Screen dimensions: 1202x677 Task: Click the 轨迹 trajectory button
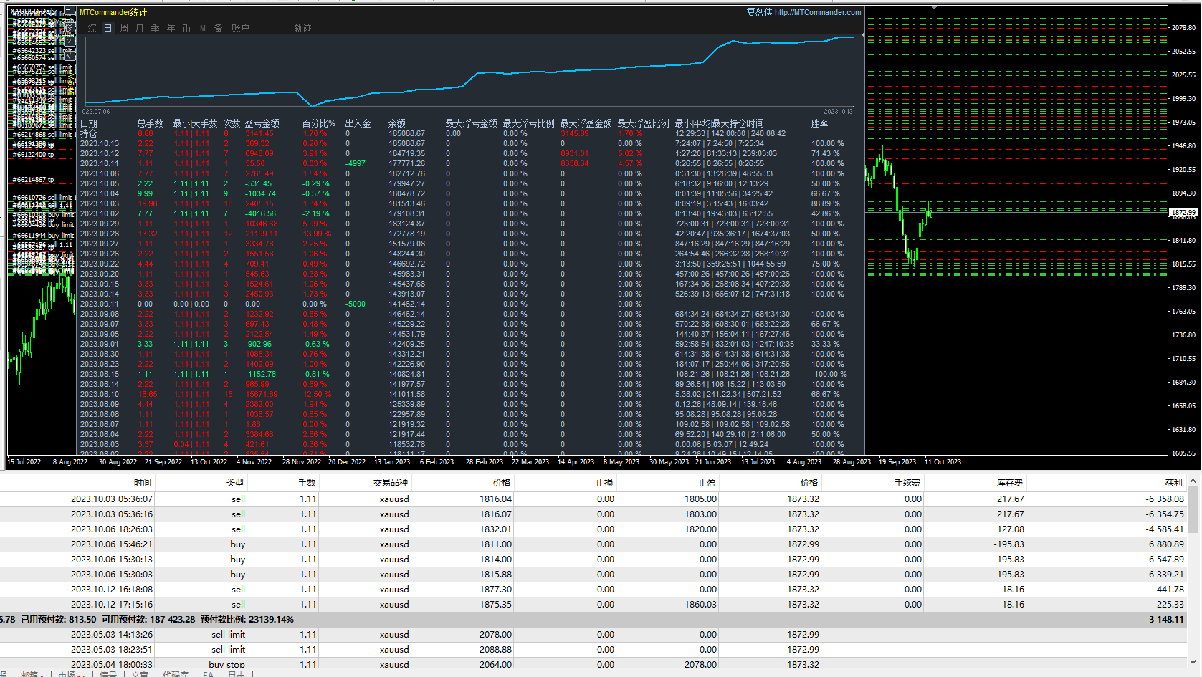pyautogui.click(x=302, y=28)
